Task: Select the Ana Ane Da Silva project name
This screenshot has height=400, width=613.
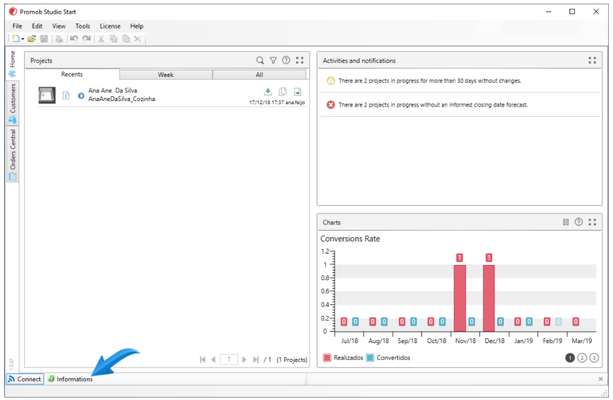Action: pyautogui.click(x=112, y=90)
